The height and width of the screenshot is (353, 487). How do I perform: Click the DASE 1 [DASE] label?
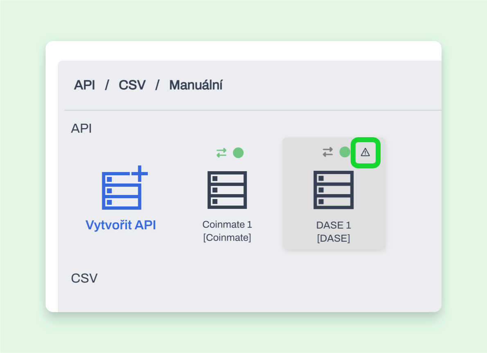334,231
